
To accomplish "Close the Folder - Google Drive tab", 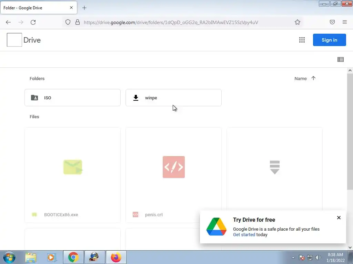I will tap(71, 8).
